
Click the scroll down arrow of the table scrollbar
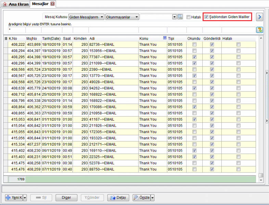pos(261,180)
